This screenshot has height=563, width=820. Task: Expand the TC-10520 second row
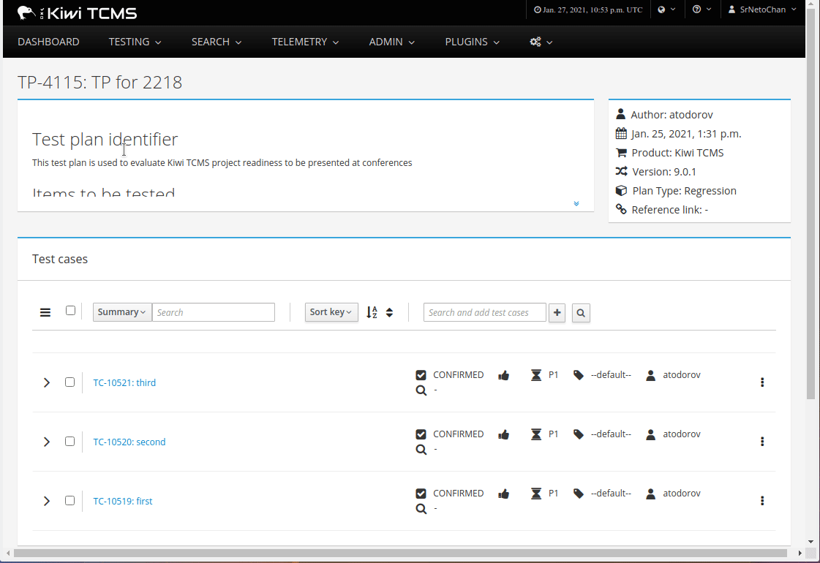(x=47, y=442)
